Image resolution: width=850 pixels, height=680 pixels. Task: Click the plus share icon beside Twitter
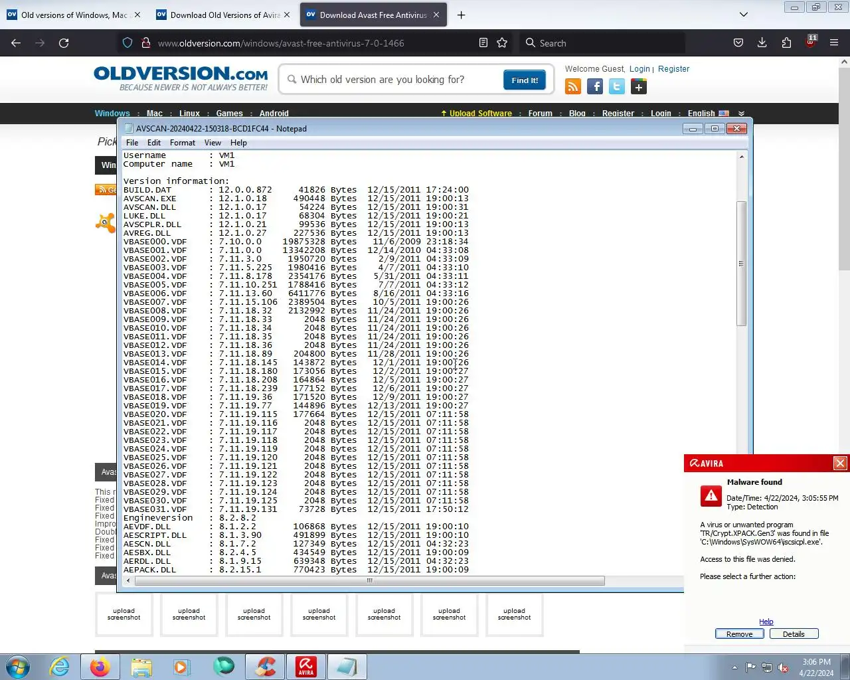[639, 86]
